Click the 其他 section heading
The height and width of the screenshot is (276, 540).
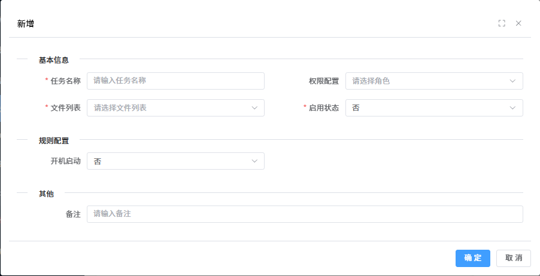pyautogui.click(x=46, y=194)
